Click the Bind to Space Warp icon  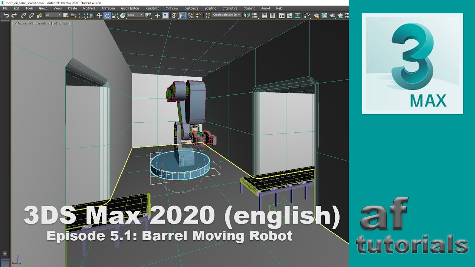pos(40,15)
